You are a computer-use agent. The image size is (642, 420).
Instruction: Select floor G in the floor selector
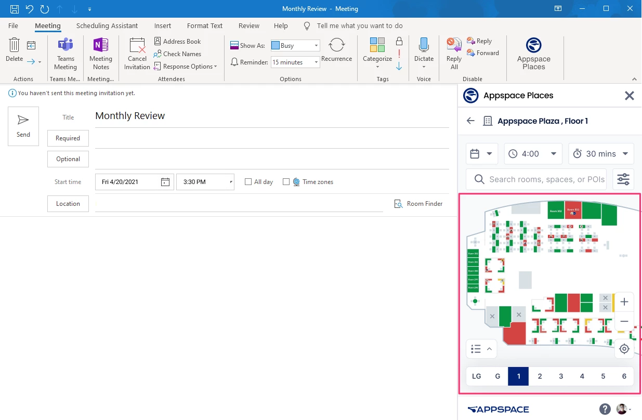pos(497,376)
